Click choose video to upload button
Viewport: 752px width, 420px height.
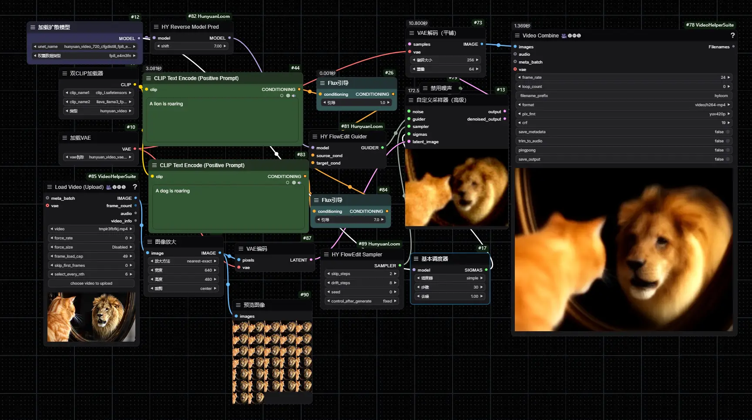point(91,283)
